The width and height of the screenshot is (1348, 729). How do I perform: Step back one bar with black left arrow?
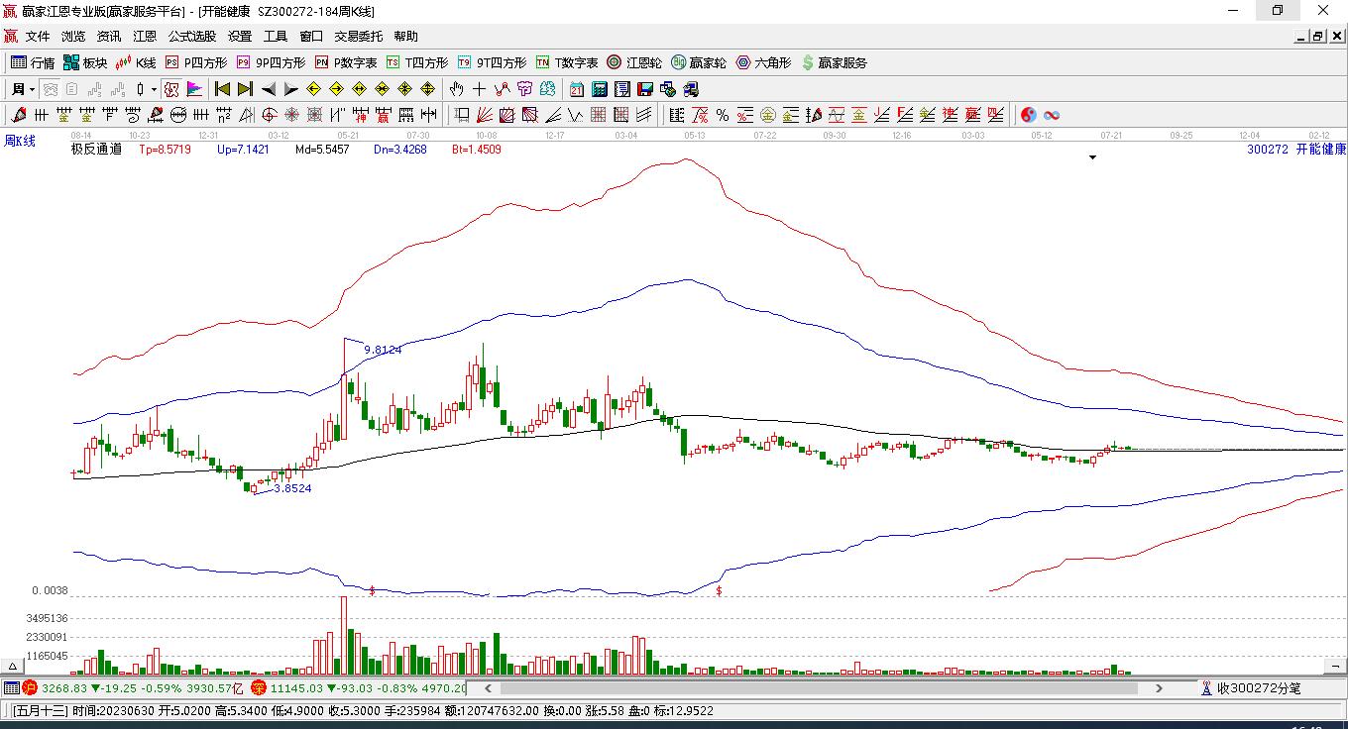[x=269, y=89]
